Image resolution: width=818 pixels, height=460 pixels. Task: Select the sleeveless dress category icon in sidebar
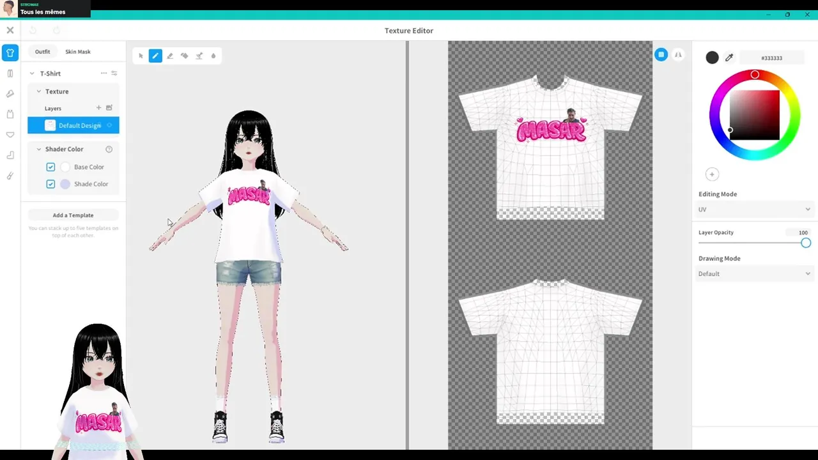(10, 114)
